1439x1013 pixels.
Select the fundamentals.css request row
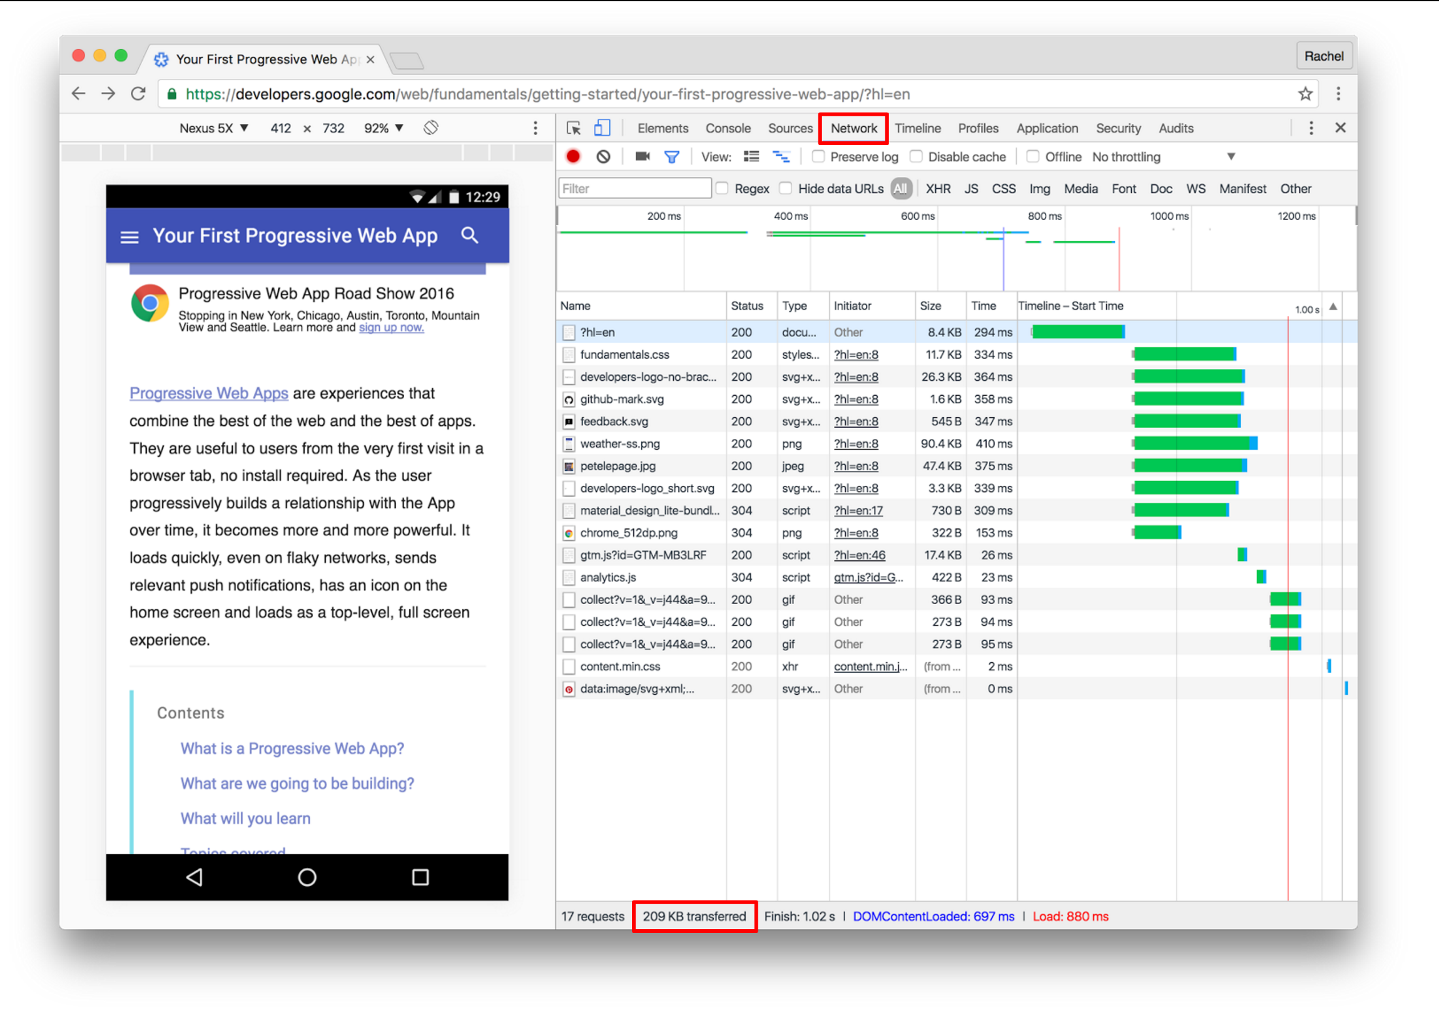(x=956, y=354)
